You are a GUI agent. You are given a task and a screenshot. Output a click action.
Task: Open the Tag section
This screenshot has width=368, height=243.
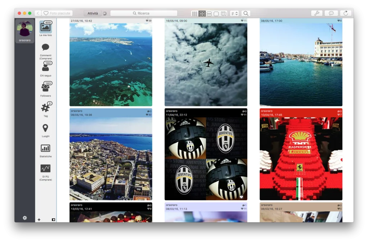coord(46,109)
